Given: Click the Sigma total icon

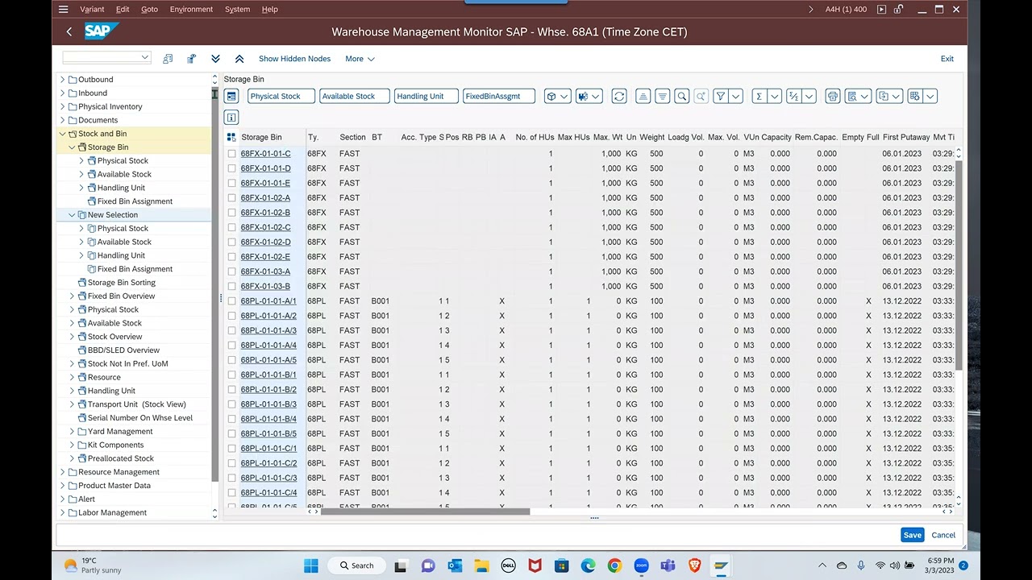Looking at the screenshot, I should (759, 96).
